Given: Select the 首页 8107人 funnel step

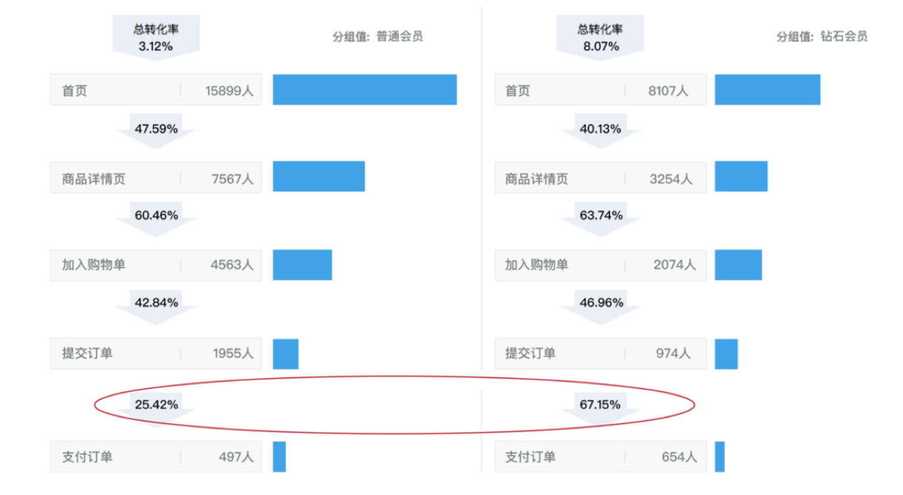Looking at the screenshot, I should (600, 90).
